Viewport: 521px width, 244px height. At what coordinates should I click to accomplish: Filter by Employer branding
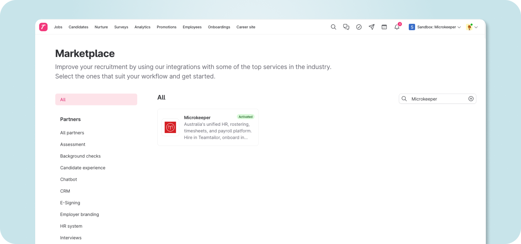point(79,214)
